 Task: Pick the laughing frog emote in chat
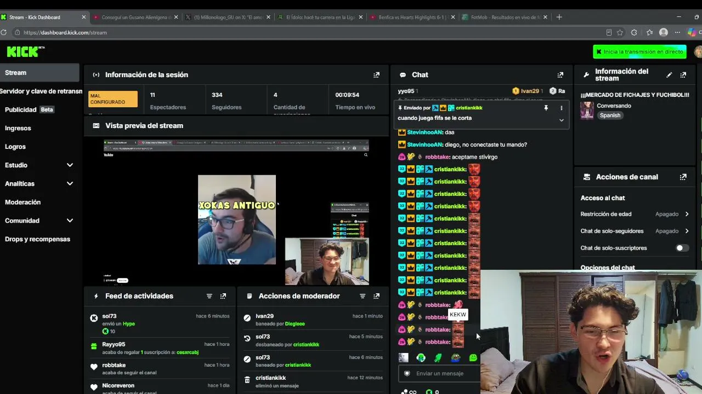click(x=456, y=358)
